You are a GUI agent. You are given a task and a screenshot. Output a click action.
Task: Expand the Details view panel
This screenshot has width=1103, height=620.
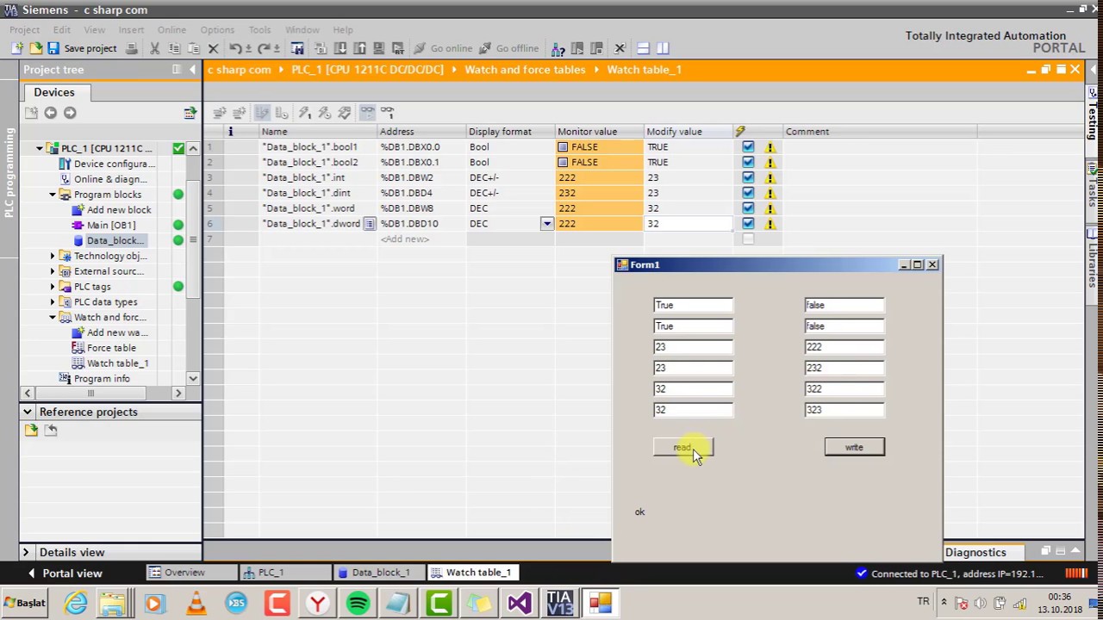25,552
